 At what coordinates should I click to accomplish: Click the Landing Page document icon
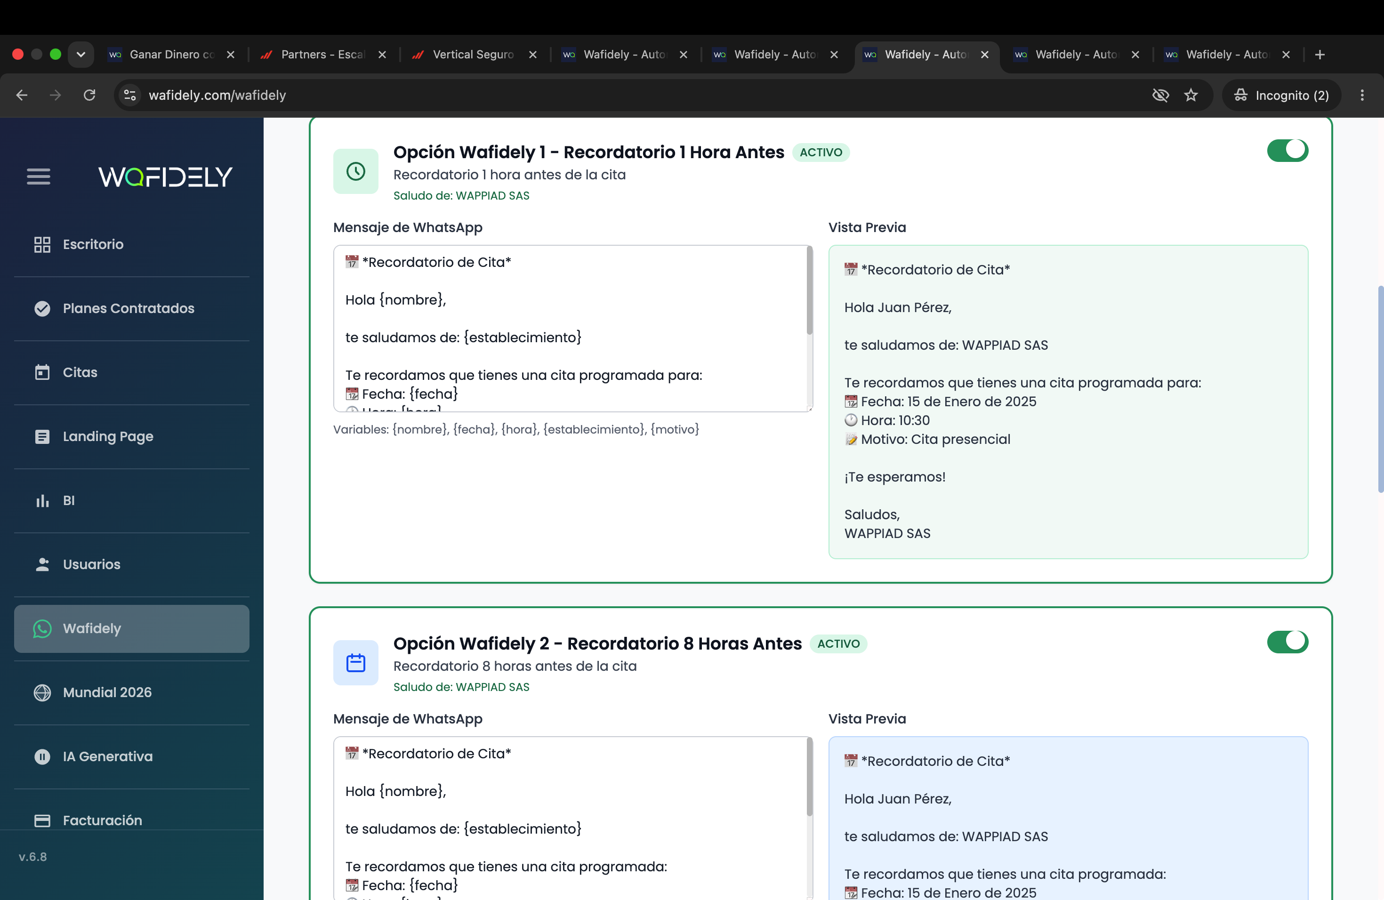click(x=42, y=436)
